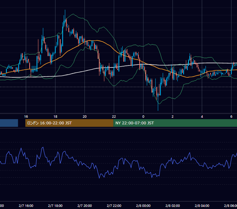Click the 4 hour label on price chart axis

click(202, 117)
